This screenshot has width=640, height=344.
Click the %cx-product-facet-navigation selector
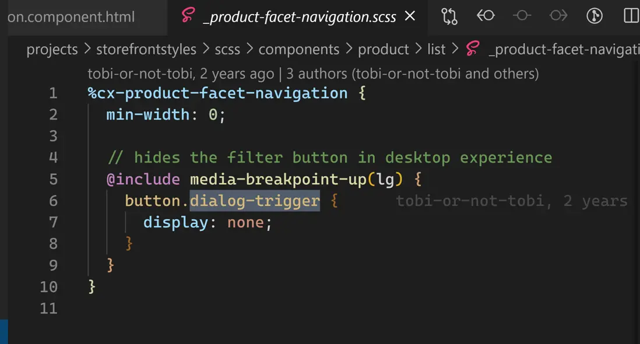coord(217,93)
